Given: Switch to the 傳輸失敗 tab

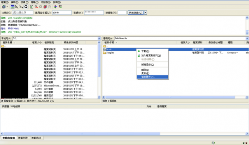Looking at the screenshot, I should 23,138.
